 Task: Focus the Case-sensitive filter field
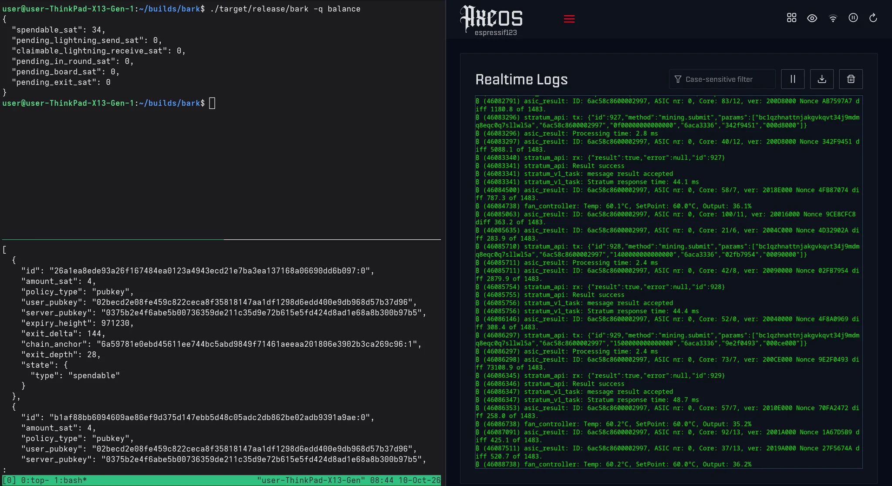tap(722, 79)
